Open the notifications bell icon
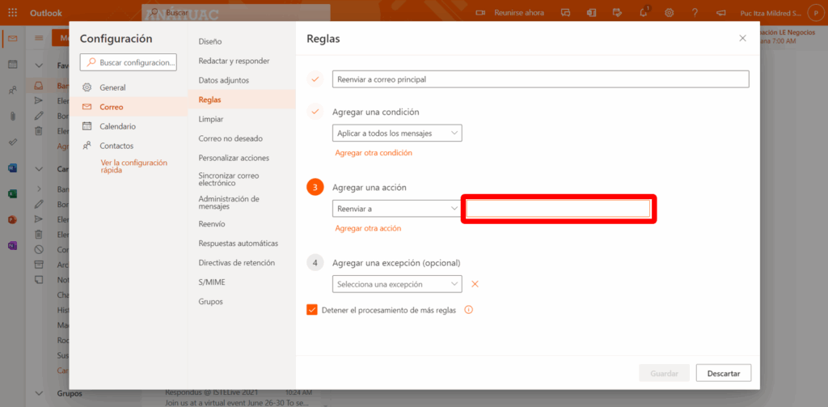The height and width of the screenshot is (407, 828). 644,13
